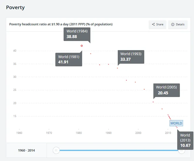Viewport: 194px width, 161px height.
Task: Click the 1984 data point dot
Action: [x=91, y=54]
